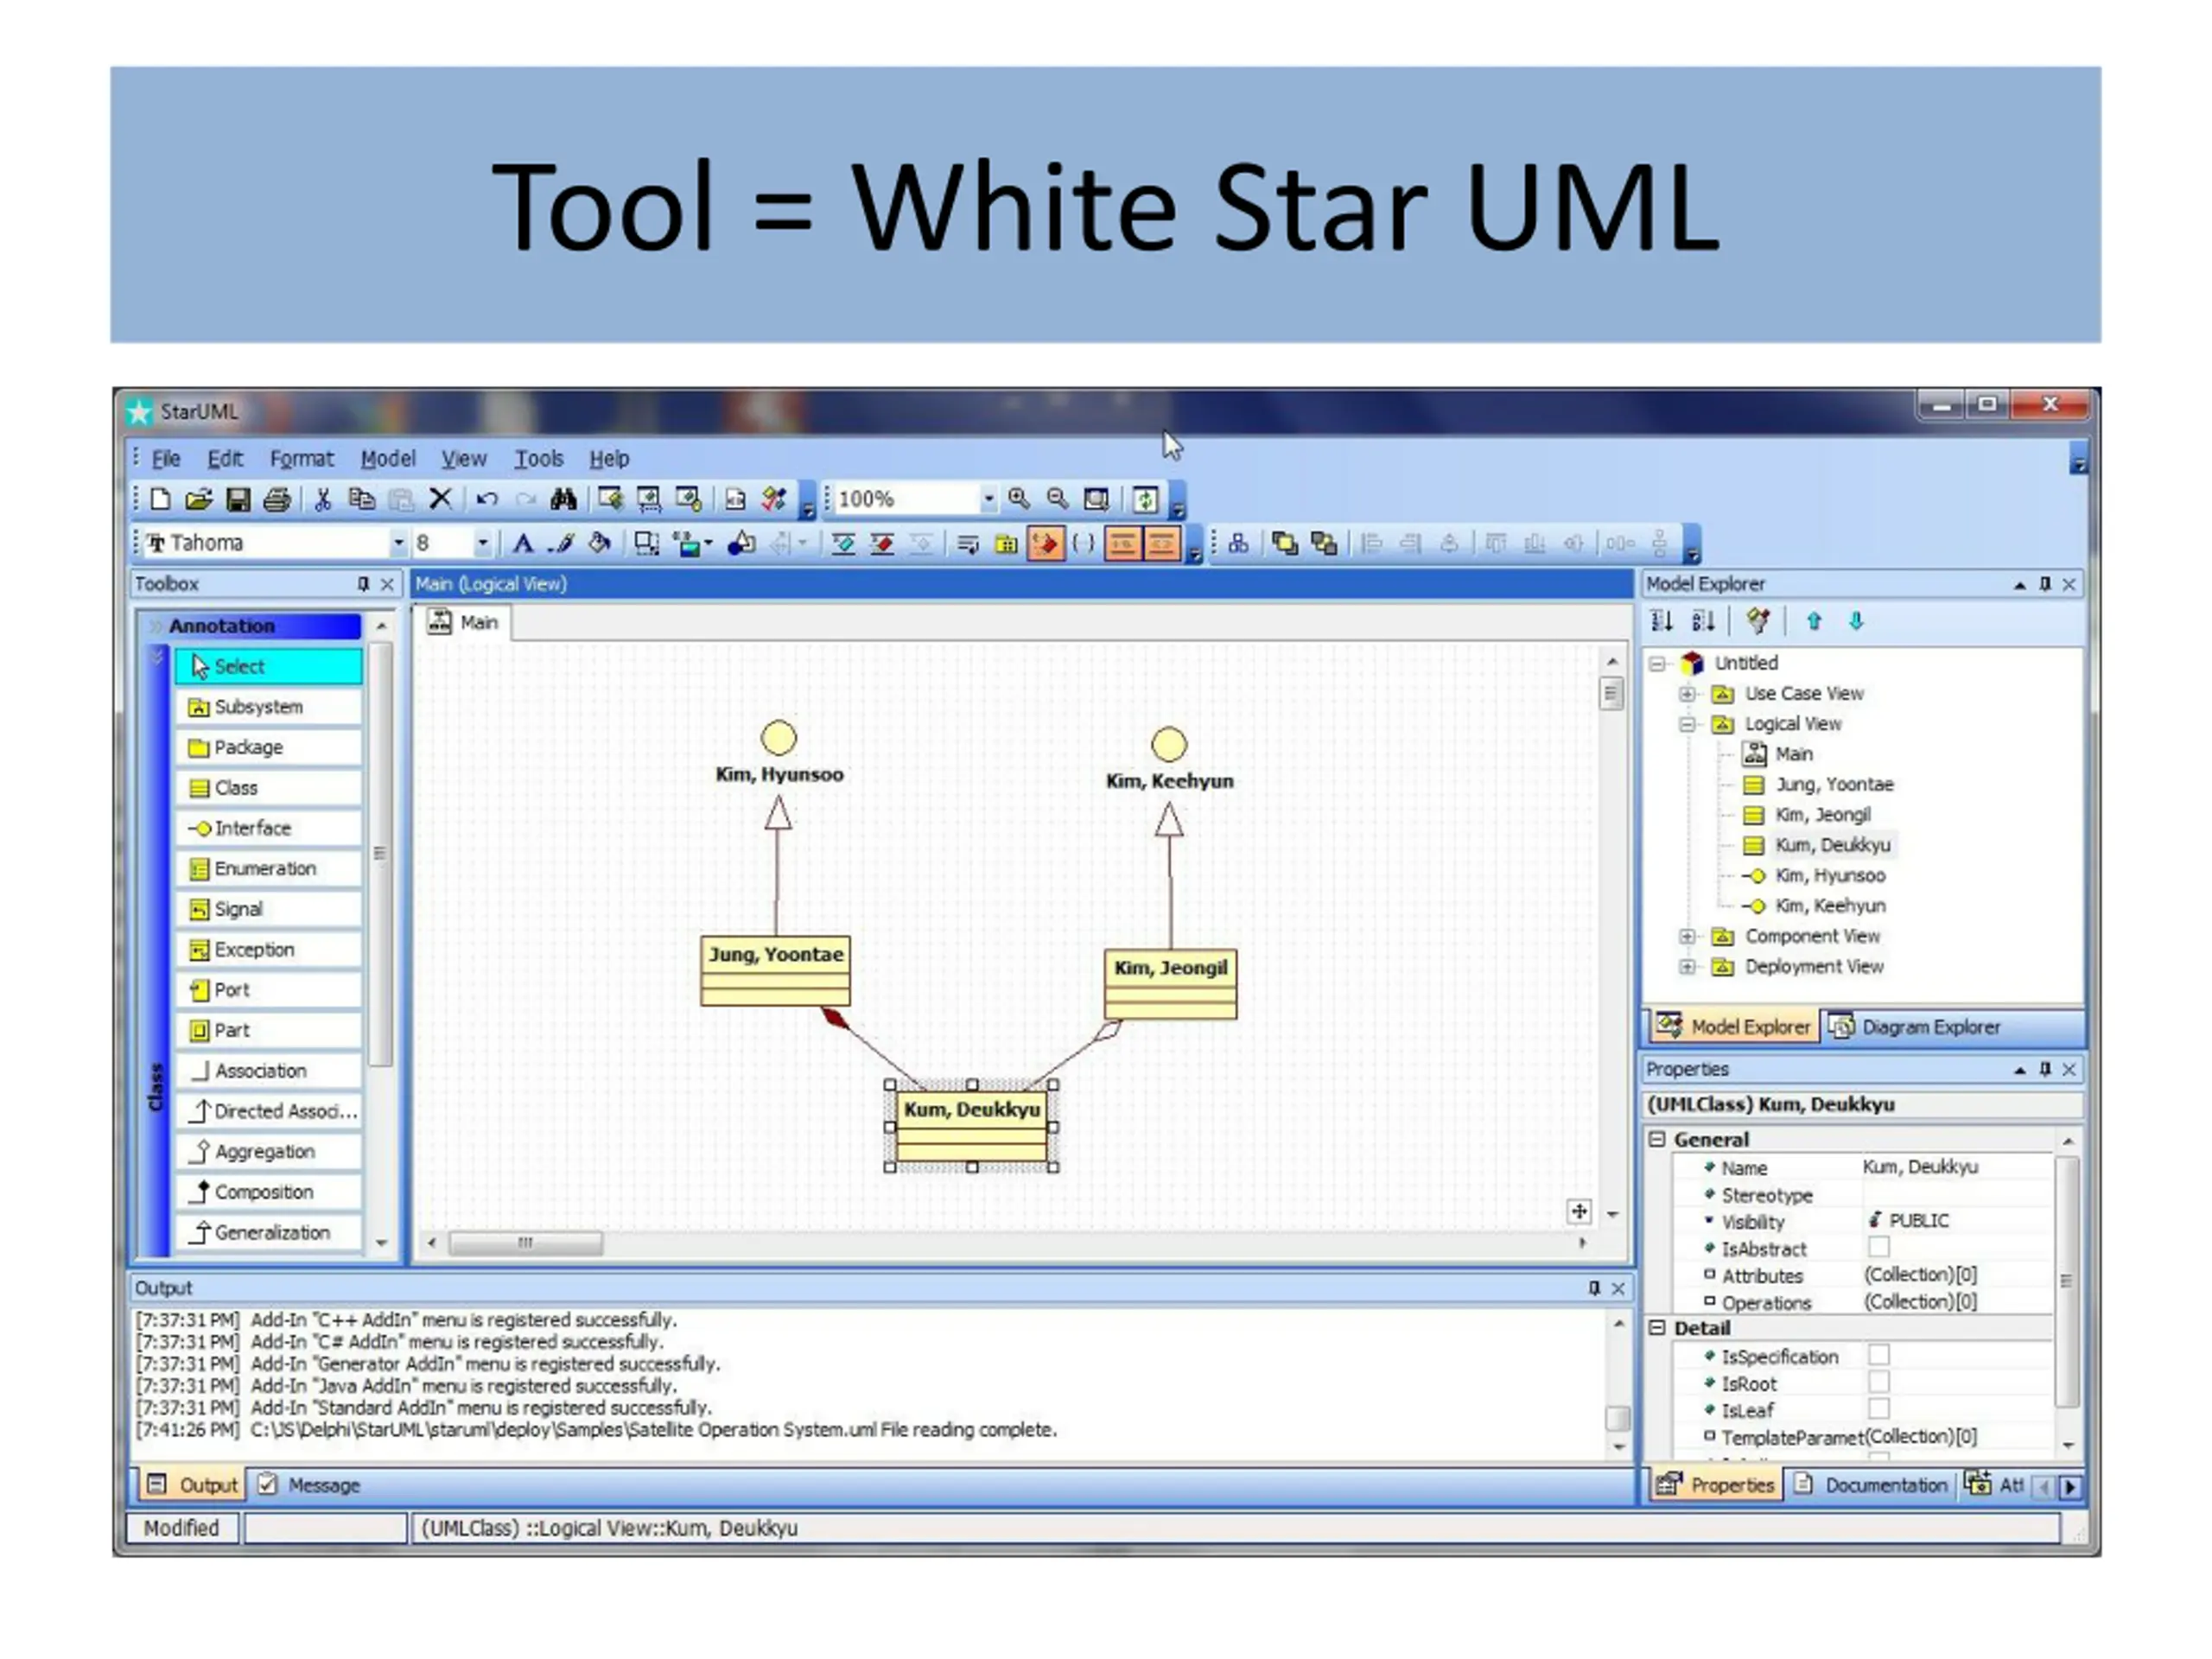This screenshot has width=2212, height=1659.
Task: Open the Tools menu
Action: (x=539, y=459)
